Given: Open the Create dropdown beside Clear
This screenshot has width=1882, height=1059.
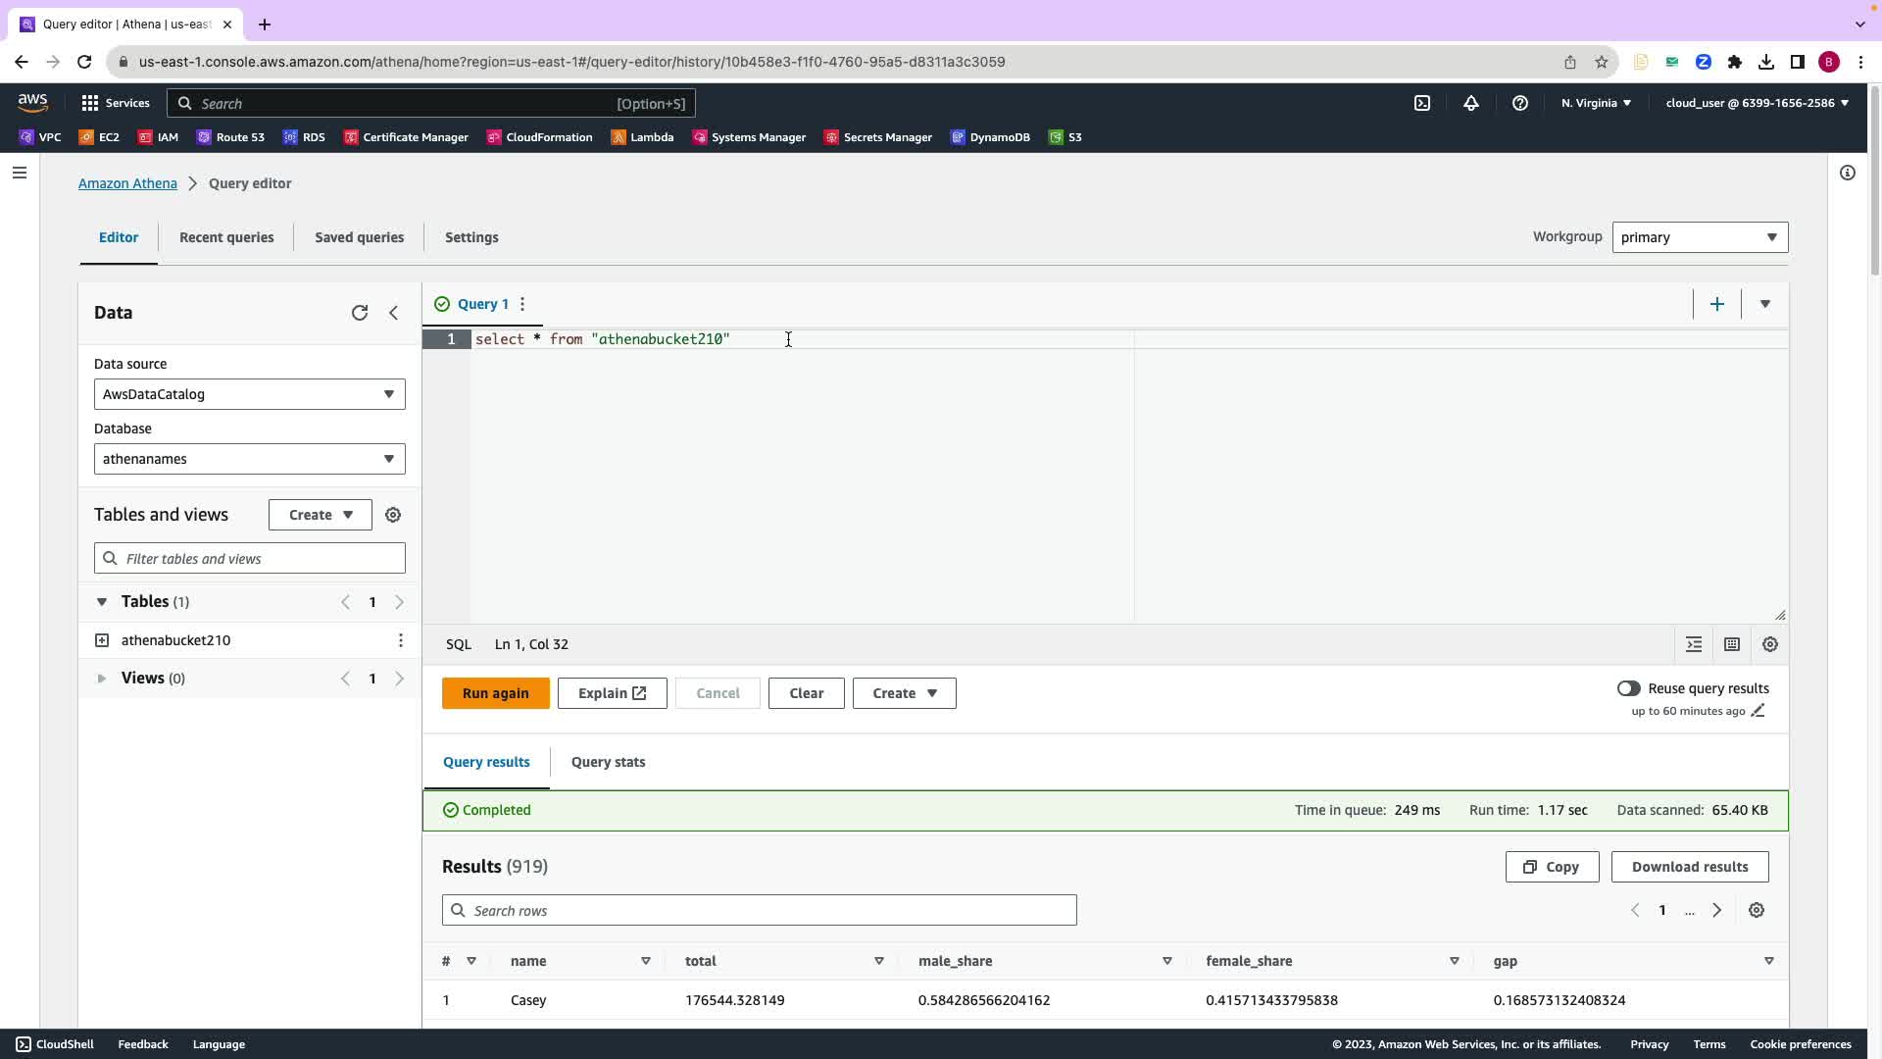Looking at the screenshot, I should [904, 693].
